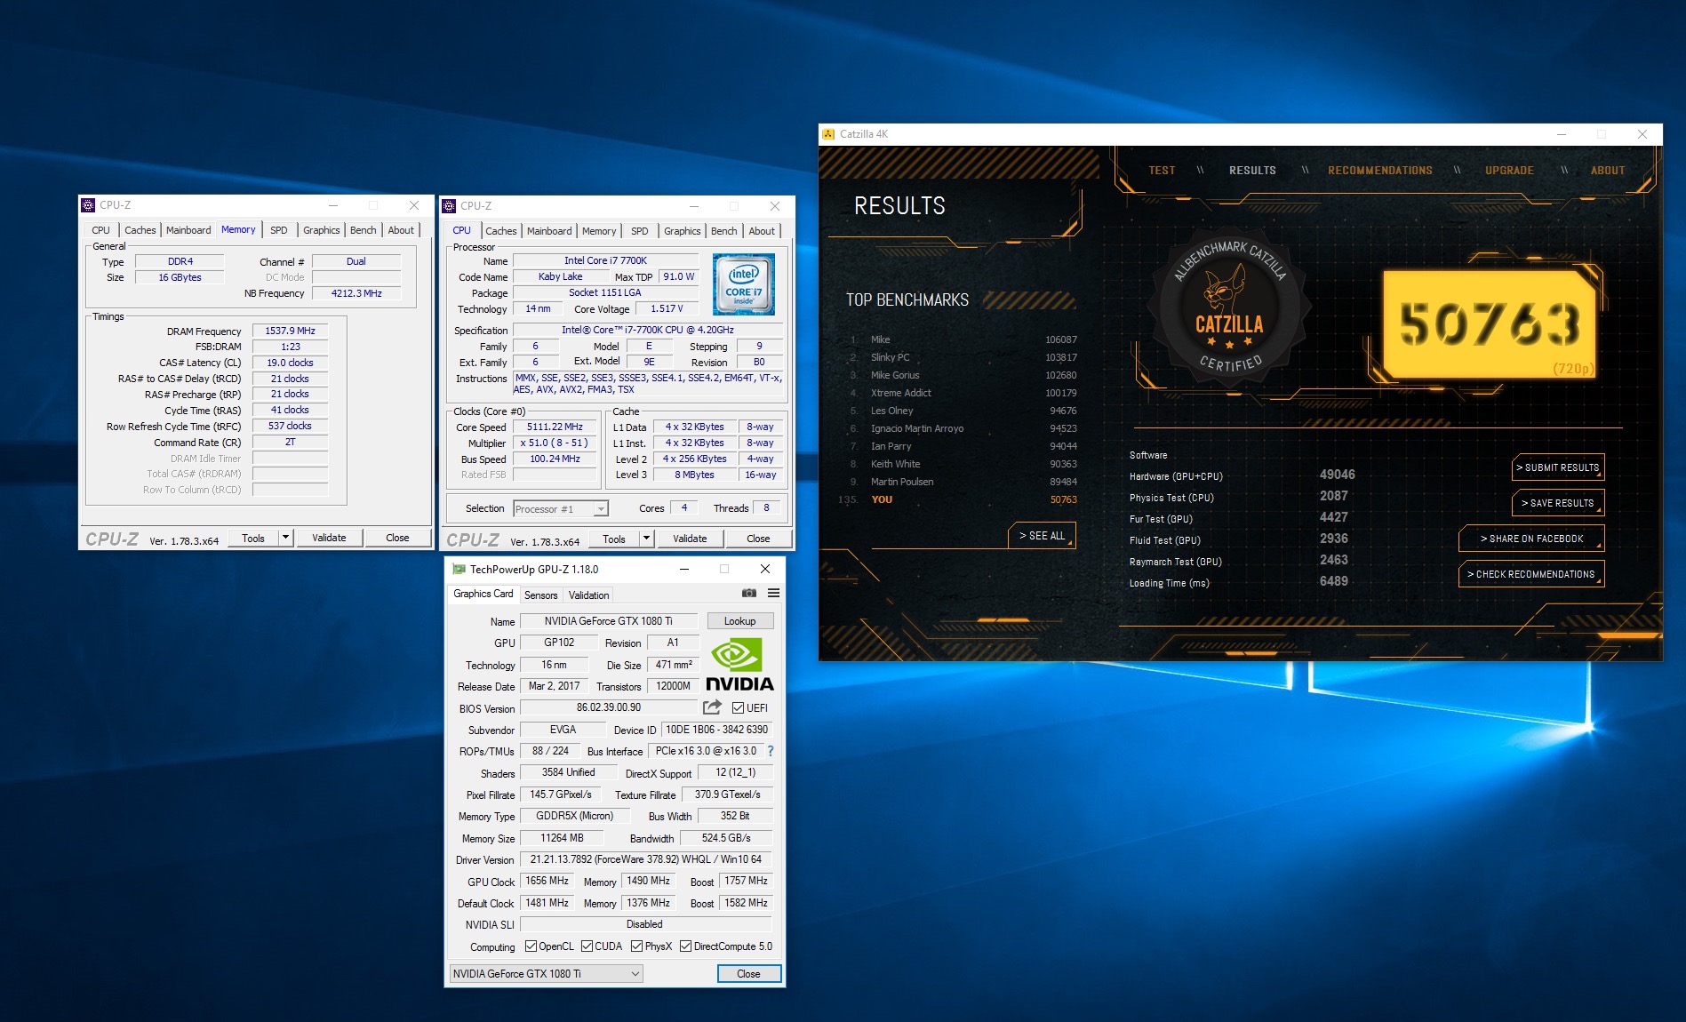
Task: Click the GPU-Z screenshot camera icon
Action: click(x=749, y=593)
